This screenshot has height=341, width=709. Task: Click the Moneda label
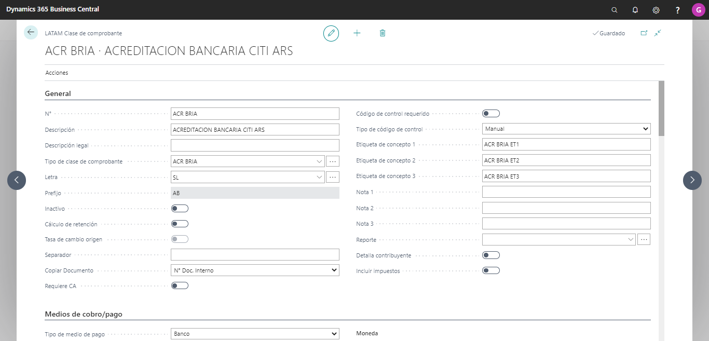click(x=367, y=333)
